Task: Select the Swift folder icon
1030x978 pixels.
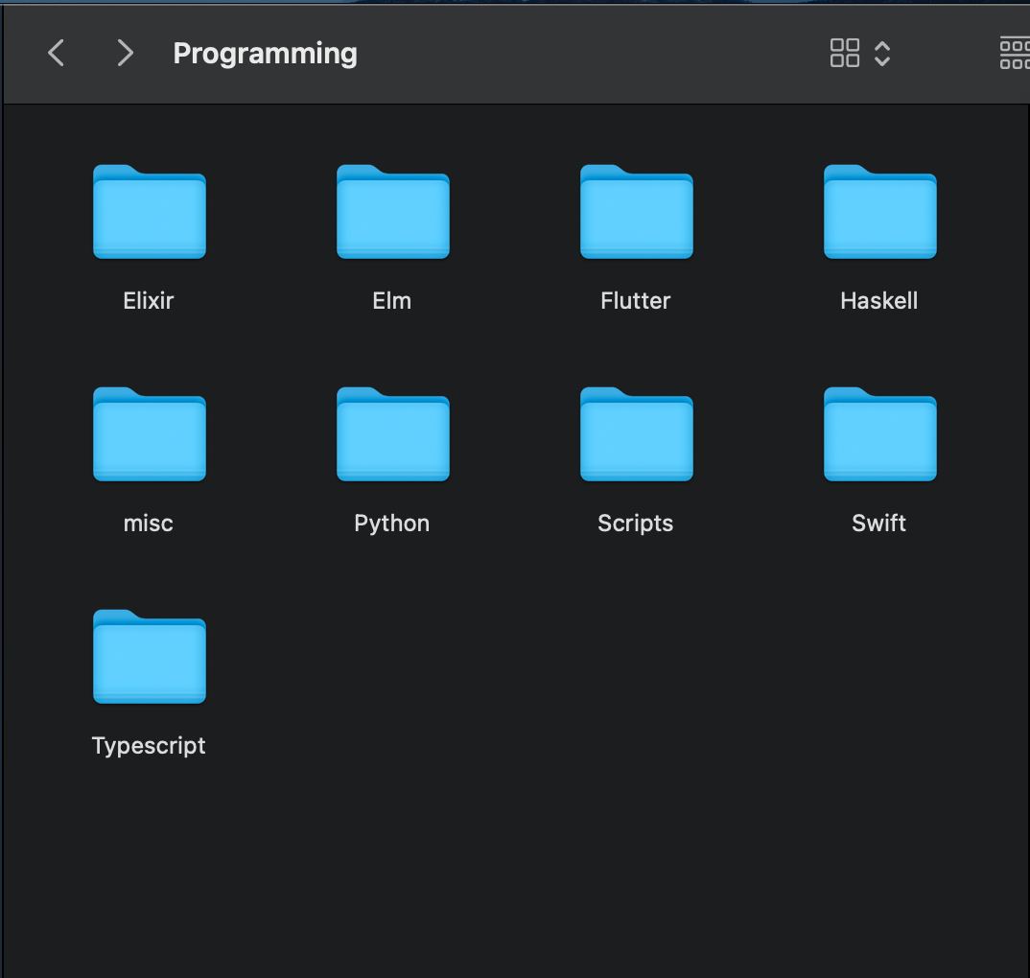Action: click(x=880, y=434)
